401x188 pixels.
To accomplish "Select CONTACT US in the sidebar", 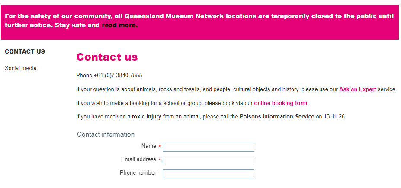I will 25,51.
